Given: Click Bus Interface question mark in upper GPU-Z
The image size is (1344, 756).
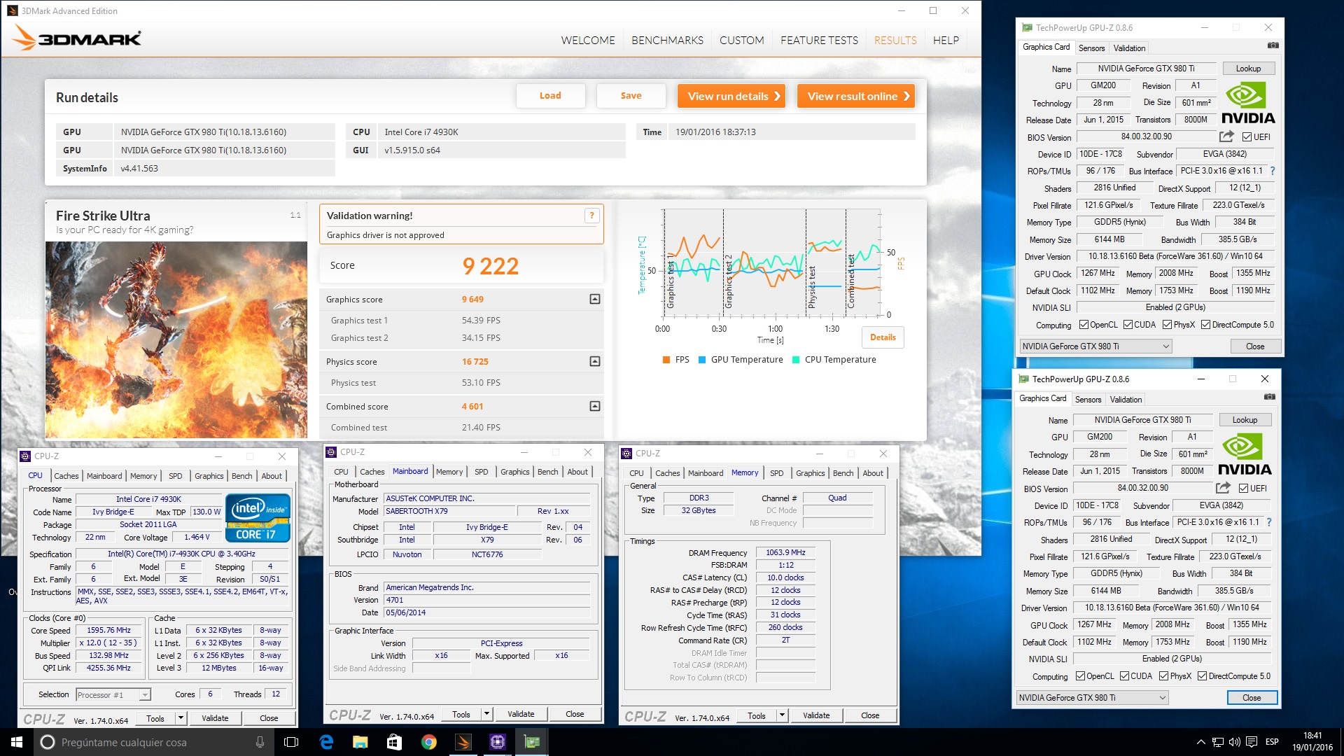Looking at the screenshot, I should [x=1272, y=171].
